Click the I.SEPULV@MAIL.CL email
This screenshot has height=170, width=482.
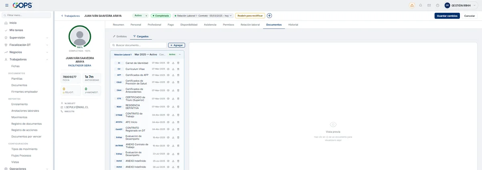76,107
